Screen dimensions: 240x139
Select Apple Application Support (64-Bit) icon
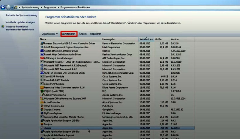pyautogui.click(x=42, y=132)
